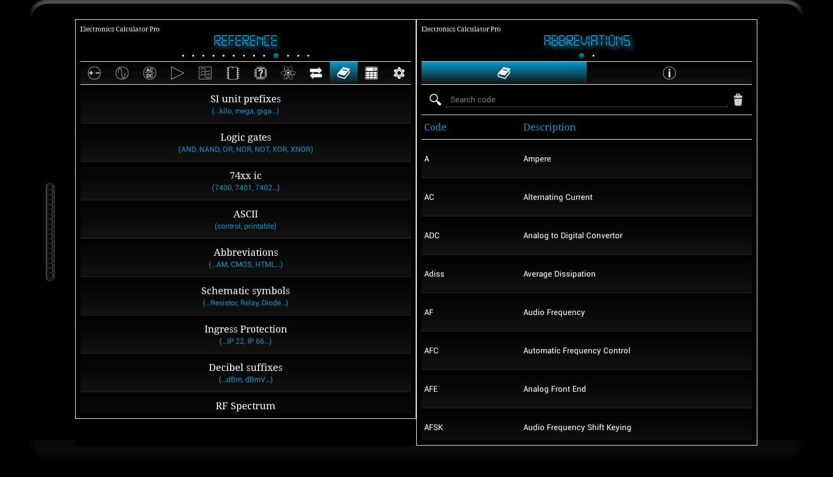Select the atom icon
The width and height of the screenshot is (833, 477).
(288, 73)
